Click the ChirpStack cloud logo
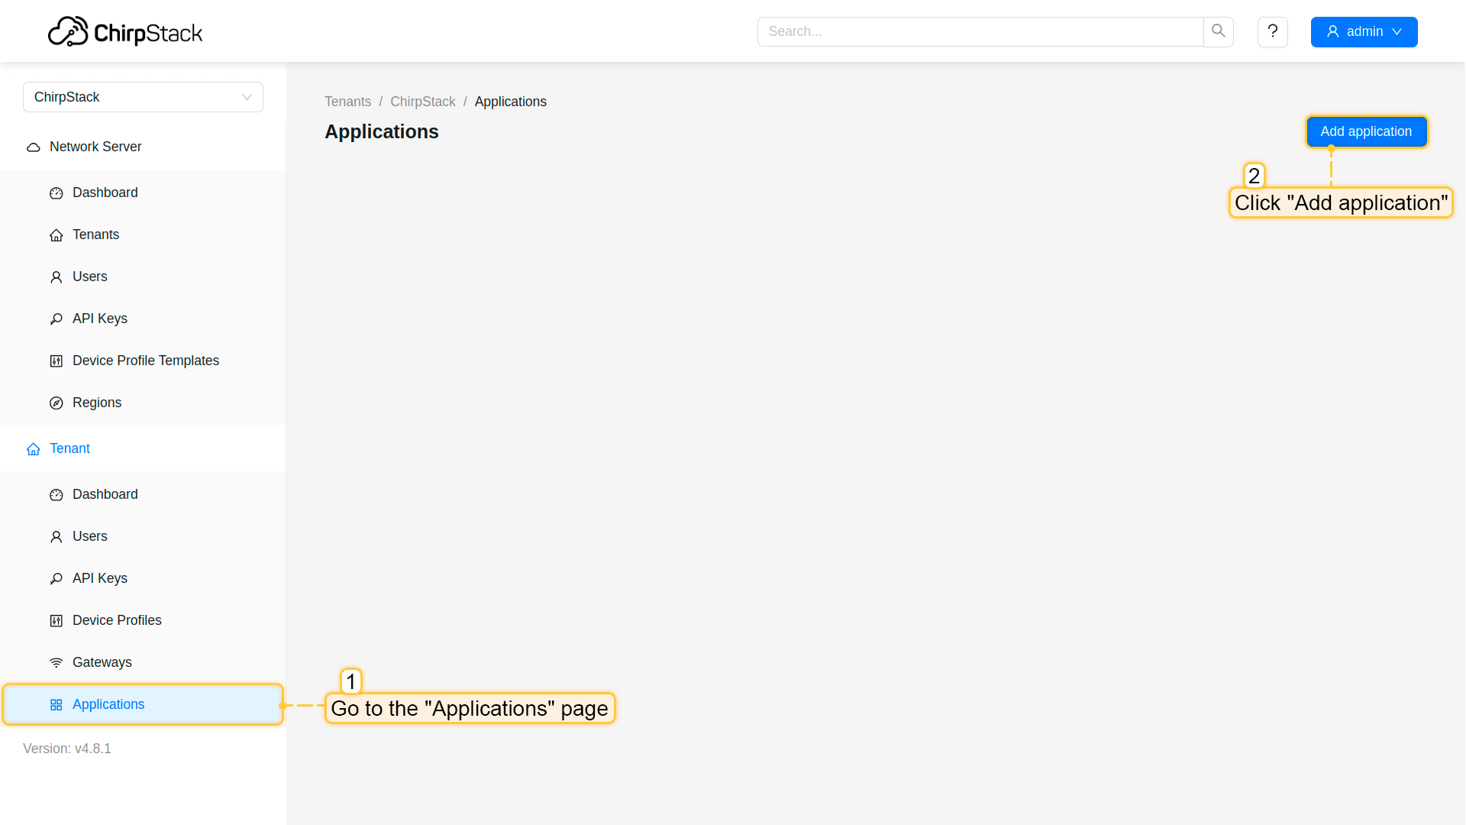The height and width of the screenshot is (825, 1466). pyautogui.click(x=68, y=32)
